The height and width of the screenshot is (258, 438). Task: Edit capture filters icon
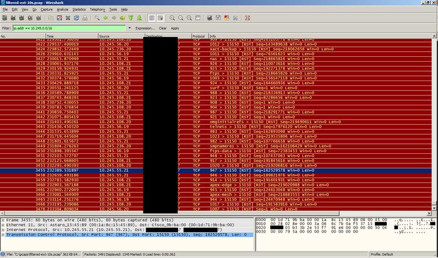[210, 18]
